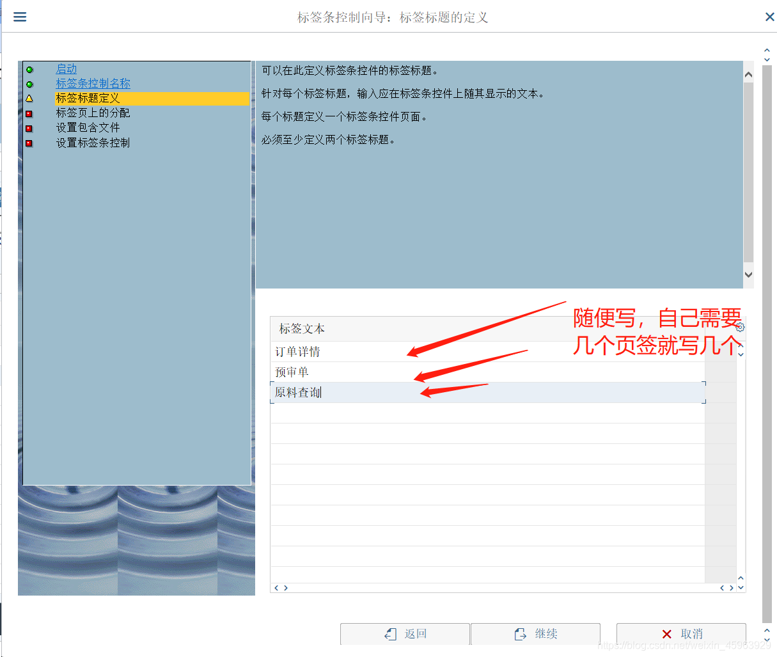This screenshot has height=657, width=777.
Task: Click the 预审单 tab text field
Action: point(487,372)
